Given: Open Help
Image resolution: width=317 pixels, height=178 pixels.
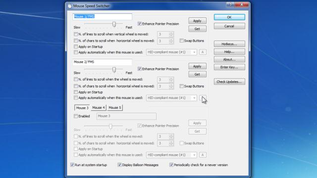Looking at the screenshot, I should pyautogui.click(x=229, y=51).
